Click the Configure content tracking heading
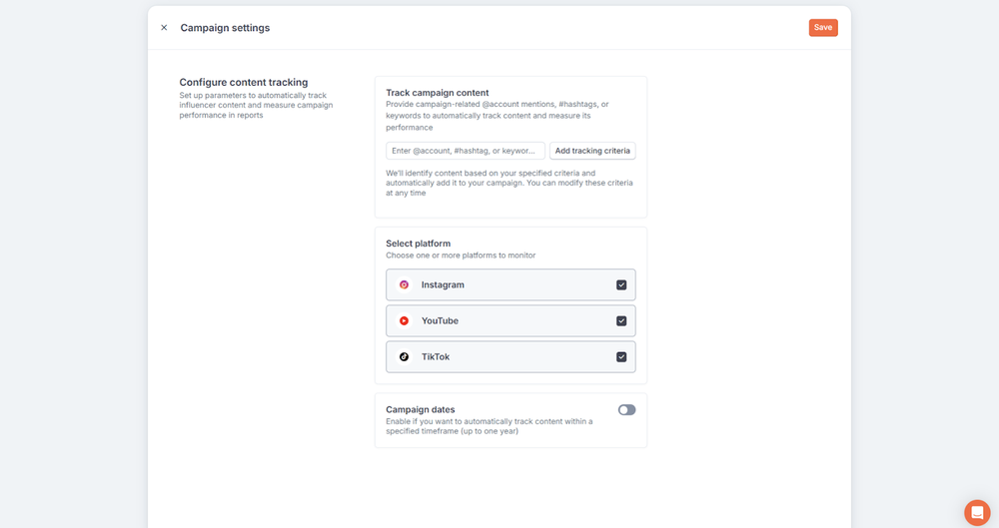This screenshot has height=528, width=999. [x=244, y=82]
